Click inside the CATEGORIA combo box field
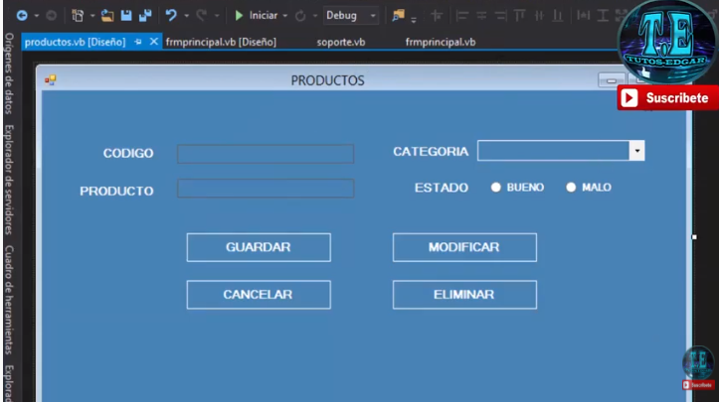This screenshot has width=719, height=402. click(x=554, y=151)
